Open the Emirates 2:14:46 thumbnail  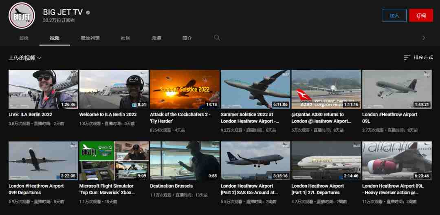click(x=326, y=160)
